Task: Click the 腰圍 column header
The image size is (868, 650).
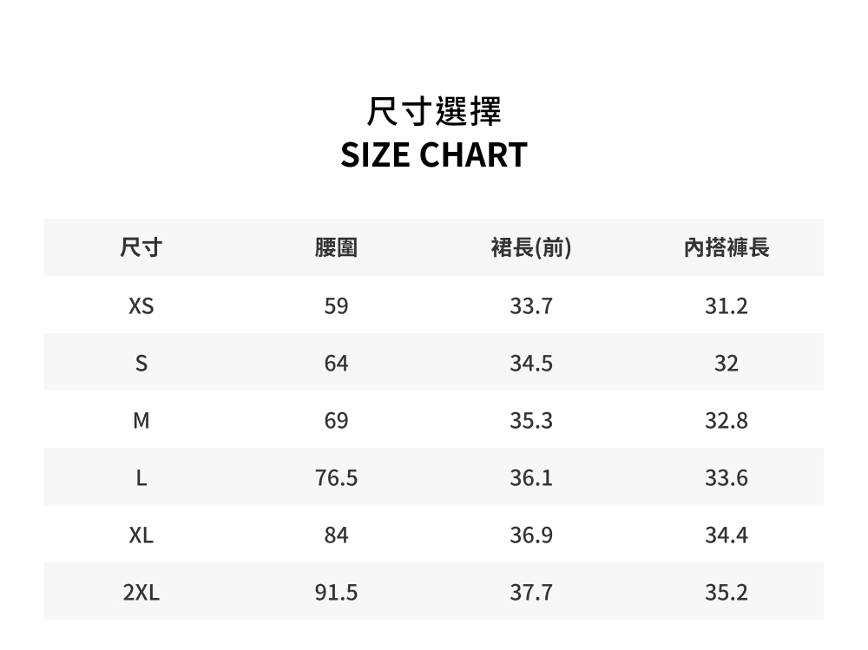Action: [x=336, y=247]
